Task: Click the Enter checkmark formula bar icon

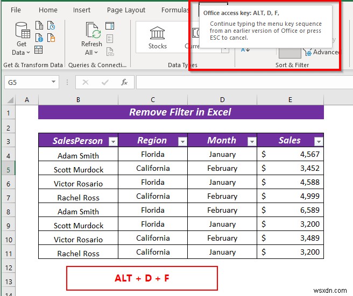Action: click(x=105, y=83)
